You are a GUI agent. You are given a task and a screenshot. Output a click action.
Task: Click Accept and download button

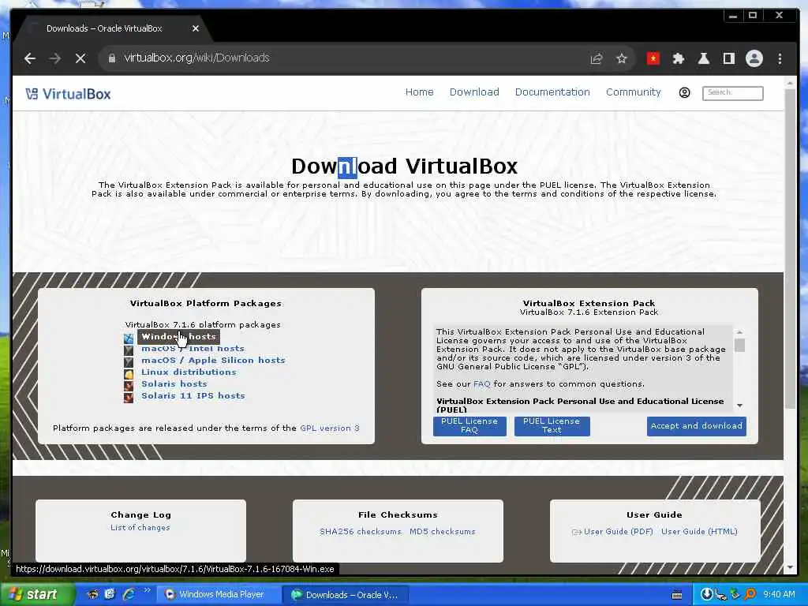696,425
